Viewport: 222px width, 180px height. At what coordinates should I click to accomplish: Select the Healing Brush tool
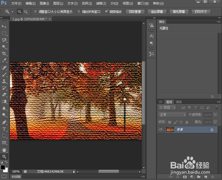pyautogui.click(x=4, y=68)
